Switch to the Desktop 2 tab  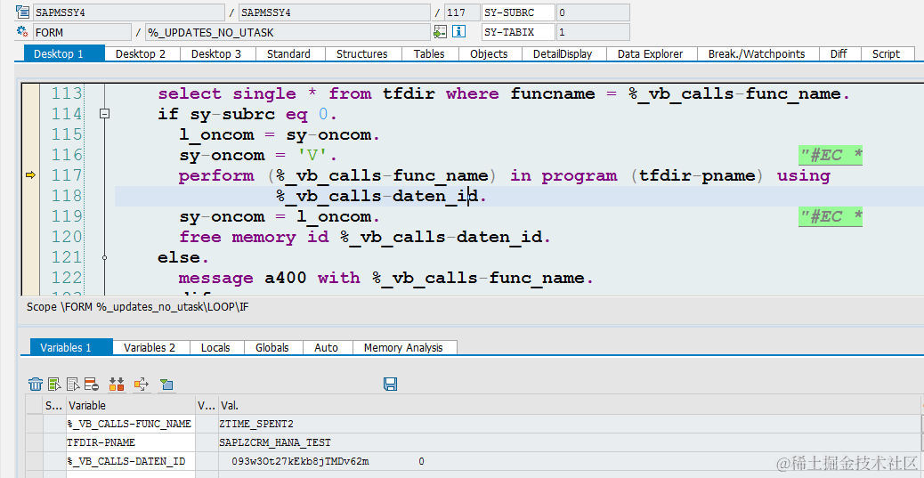click(x=141, y=53)
